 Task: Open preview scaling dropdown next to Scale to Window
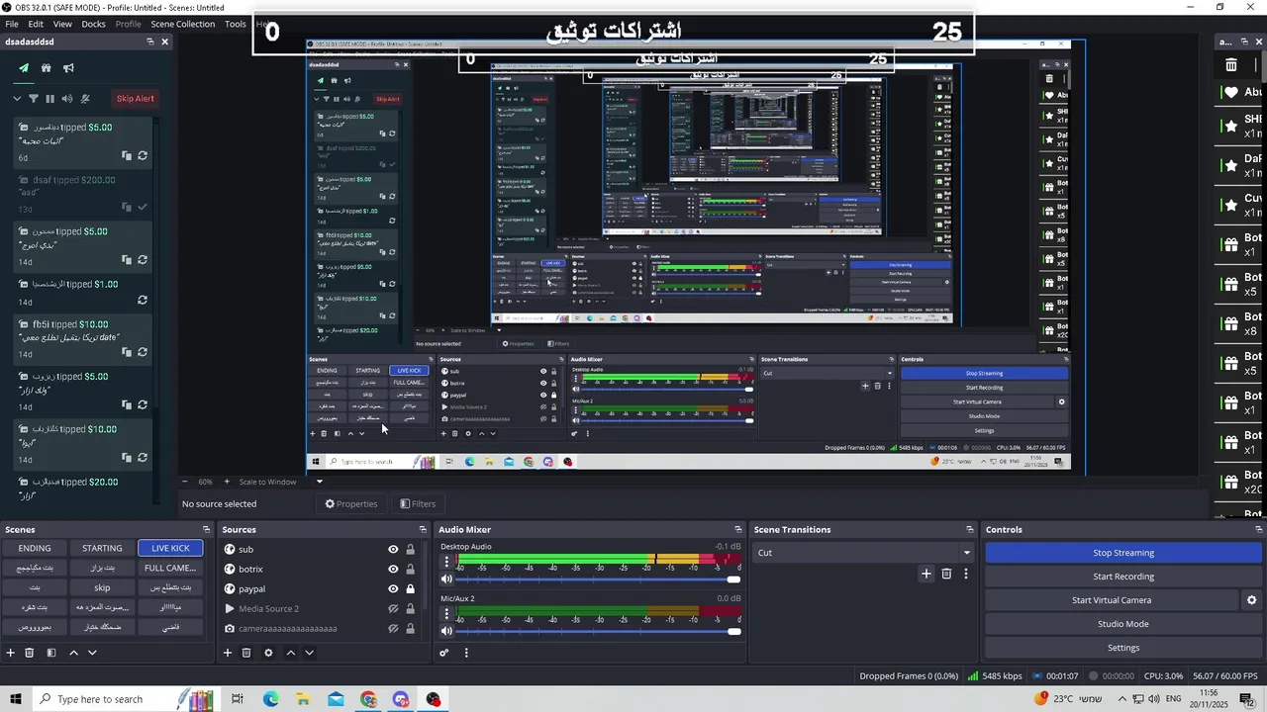pyautogui.click(x=319, y=482)
